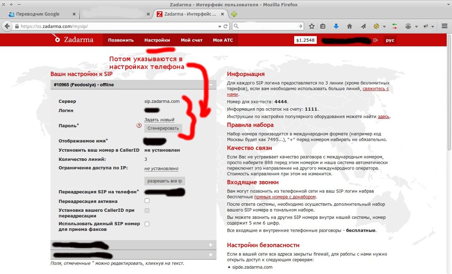Go back using the browser back arrow
Image resolution: width=452 pixels, height=274 pixels.
click(7, 26)
